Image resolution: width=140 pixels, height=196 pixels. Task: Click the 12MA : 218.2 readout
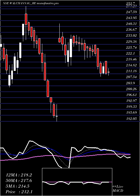click(x=18, y=175)
